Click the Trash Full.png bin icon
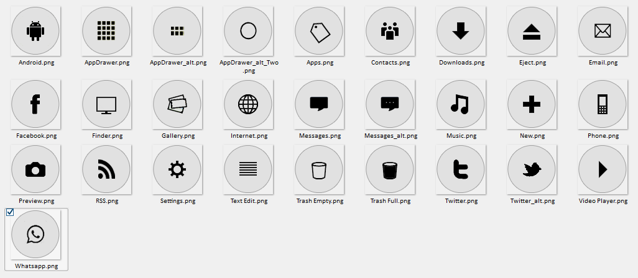This screenshot has height=278, width=638. coord(389,169)
